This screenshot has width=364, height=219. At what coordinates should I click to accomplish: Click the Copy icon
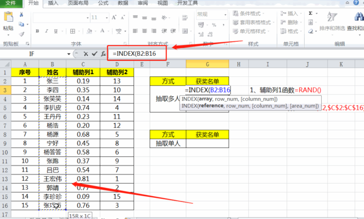[x=21, y=24]
